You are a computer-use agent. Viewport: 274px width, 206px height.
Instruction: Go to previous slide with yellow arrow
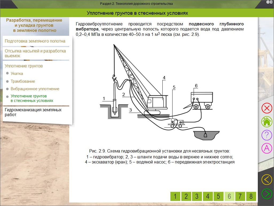click(x=266, y=180)
